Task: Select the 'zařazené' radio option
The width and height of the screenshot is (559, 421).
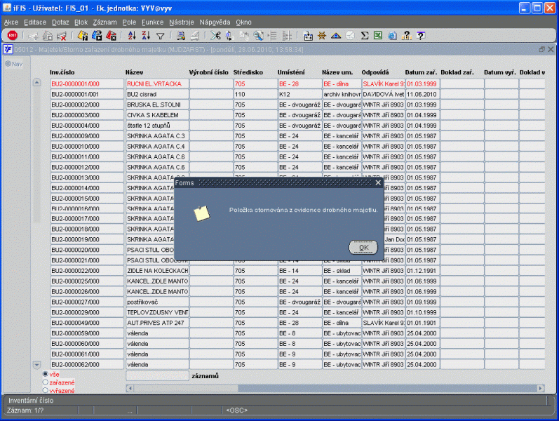Action: point(46,382)
